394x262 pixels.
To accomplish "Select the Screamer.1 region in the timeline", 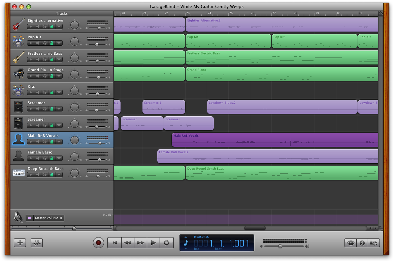I will tap(164, 107).
